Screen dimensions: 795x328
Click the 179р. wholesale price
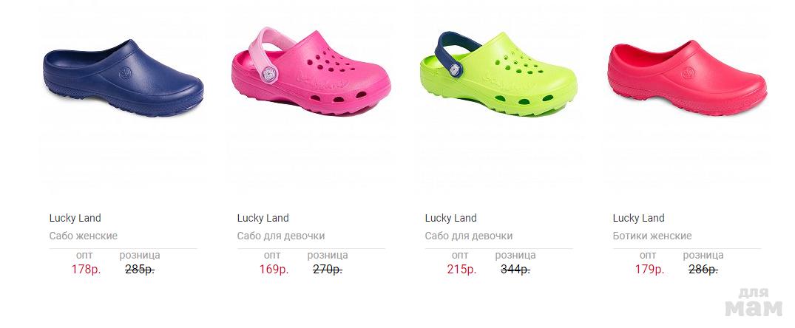649,270
